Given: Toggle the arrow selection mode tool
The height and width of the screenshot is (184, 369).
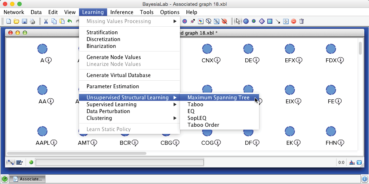Looking at the screenshot, I should [238, 21].
